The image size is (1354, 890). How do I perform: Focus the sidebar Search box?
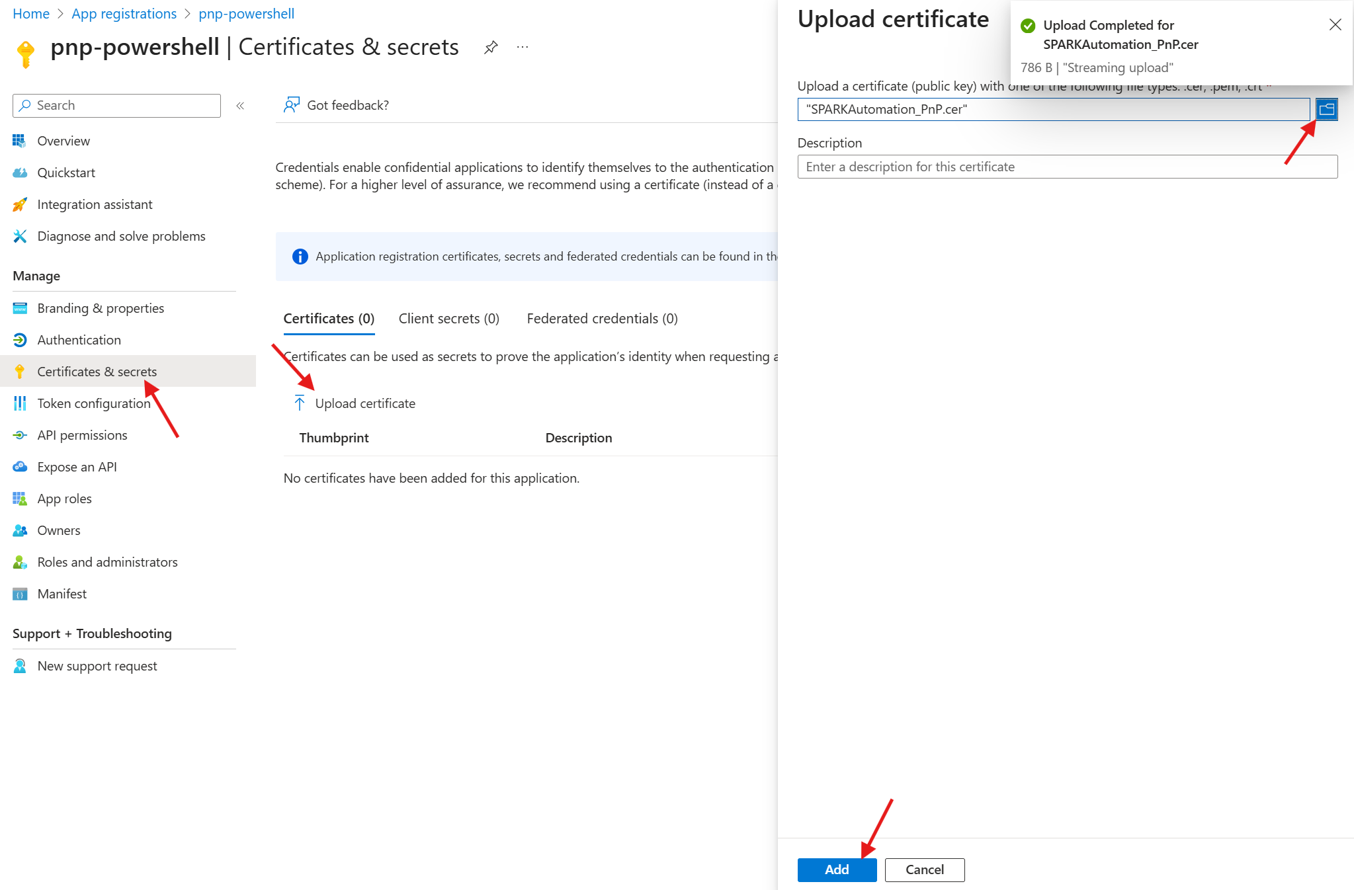[x=116, y=106]
